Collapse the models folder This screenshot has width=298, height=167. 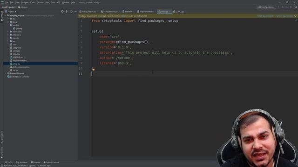pos(8,25)
